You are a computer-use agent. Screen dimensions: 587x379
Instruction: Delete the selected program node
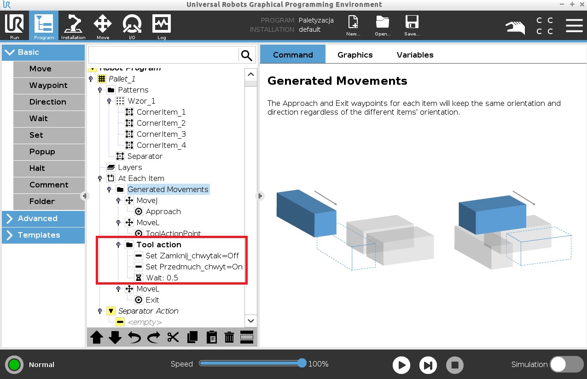click(229, 338)
